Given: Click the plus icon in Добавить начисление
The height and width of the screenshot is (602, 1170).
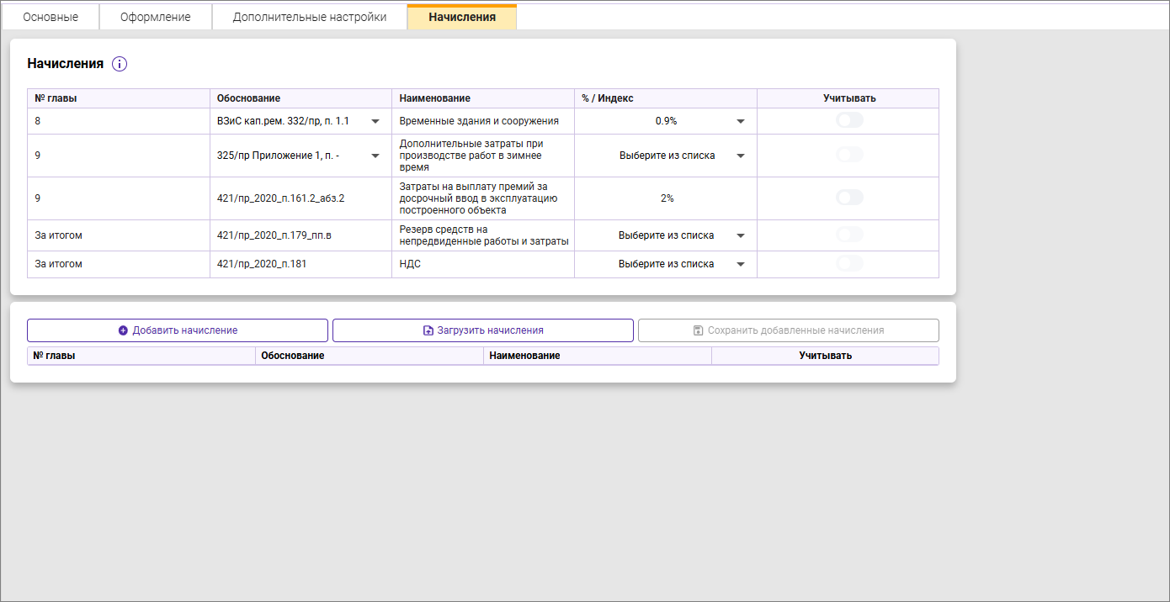Looking at the screenshot, I should (x=124, y=330).
